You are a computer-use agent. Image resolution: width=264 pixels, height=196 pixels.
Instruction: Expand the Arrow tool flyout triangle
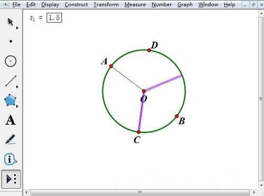pyautogui.click(x=17, y=28)
